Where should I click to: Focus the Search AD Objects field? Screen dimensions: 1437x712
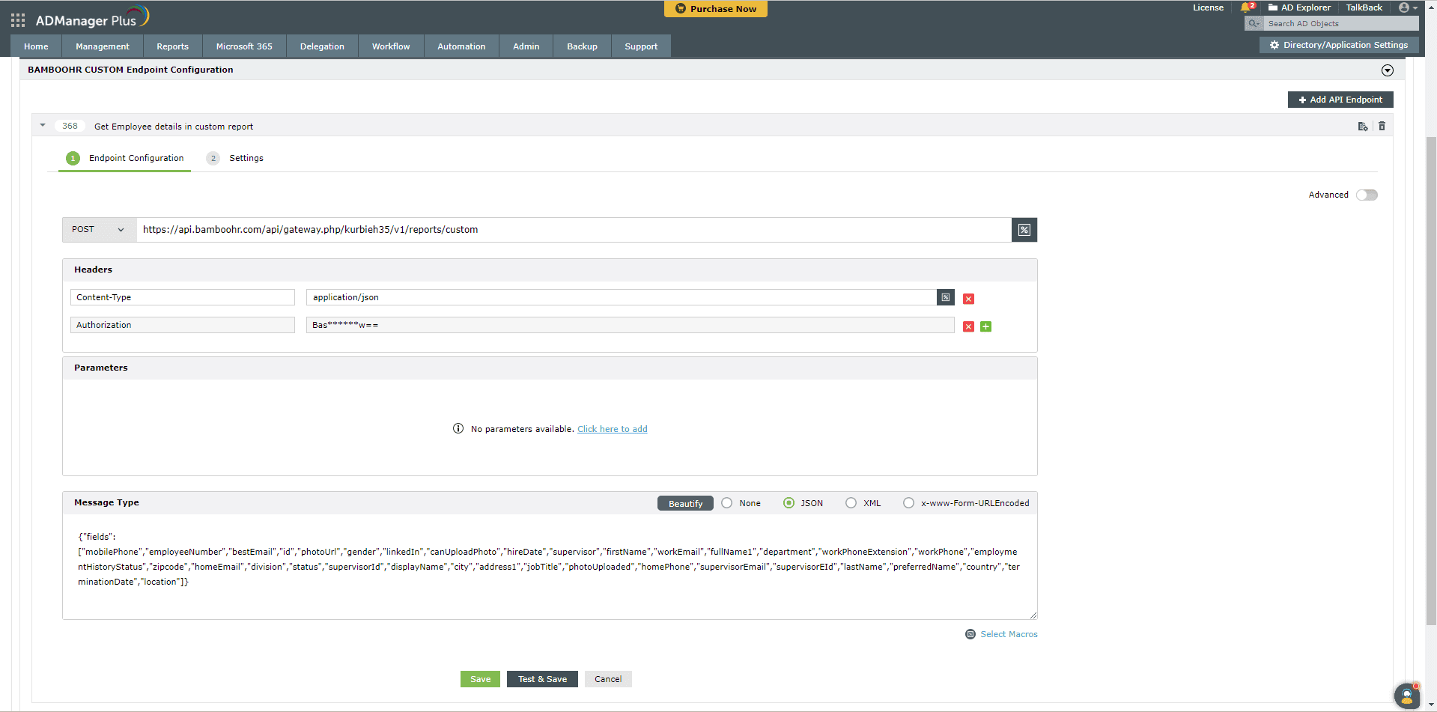1342,24
